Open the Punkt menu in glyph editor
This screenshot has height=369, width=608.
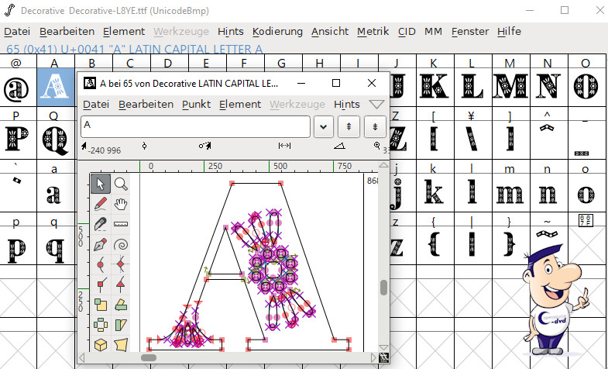pos(196,104)
